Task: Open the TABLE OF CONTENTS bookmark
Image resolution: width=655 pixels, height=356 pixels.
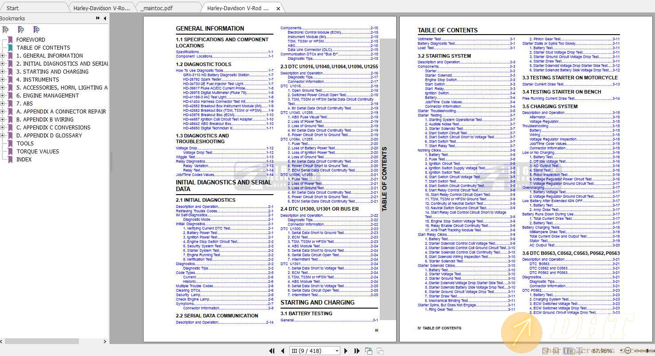Action: 43,48
